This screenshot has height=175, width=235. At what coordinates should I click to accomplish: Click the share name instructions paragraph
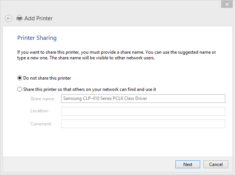tap(117, 55)
